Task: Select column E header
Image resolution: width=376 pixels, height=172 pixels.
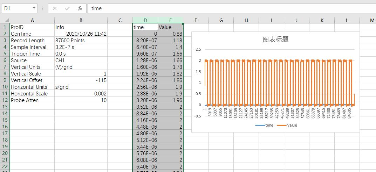Action: click(170, 20)
